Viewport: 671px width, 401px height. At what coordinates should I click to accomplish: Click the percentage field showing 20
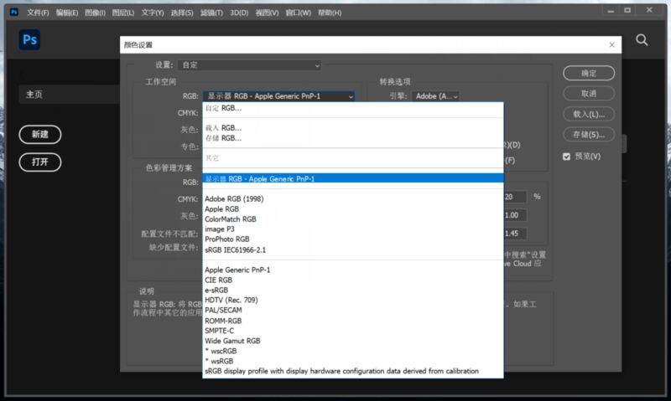[x=515, y=197]
